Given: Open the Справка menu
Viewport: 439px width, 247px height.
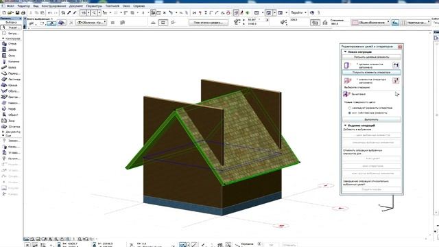Looking at the screenshot, I should (x=139, y=6).
